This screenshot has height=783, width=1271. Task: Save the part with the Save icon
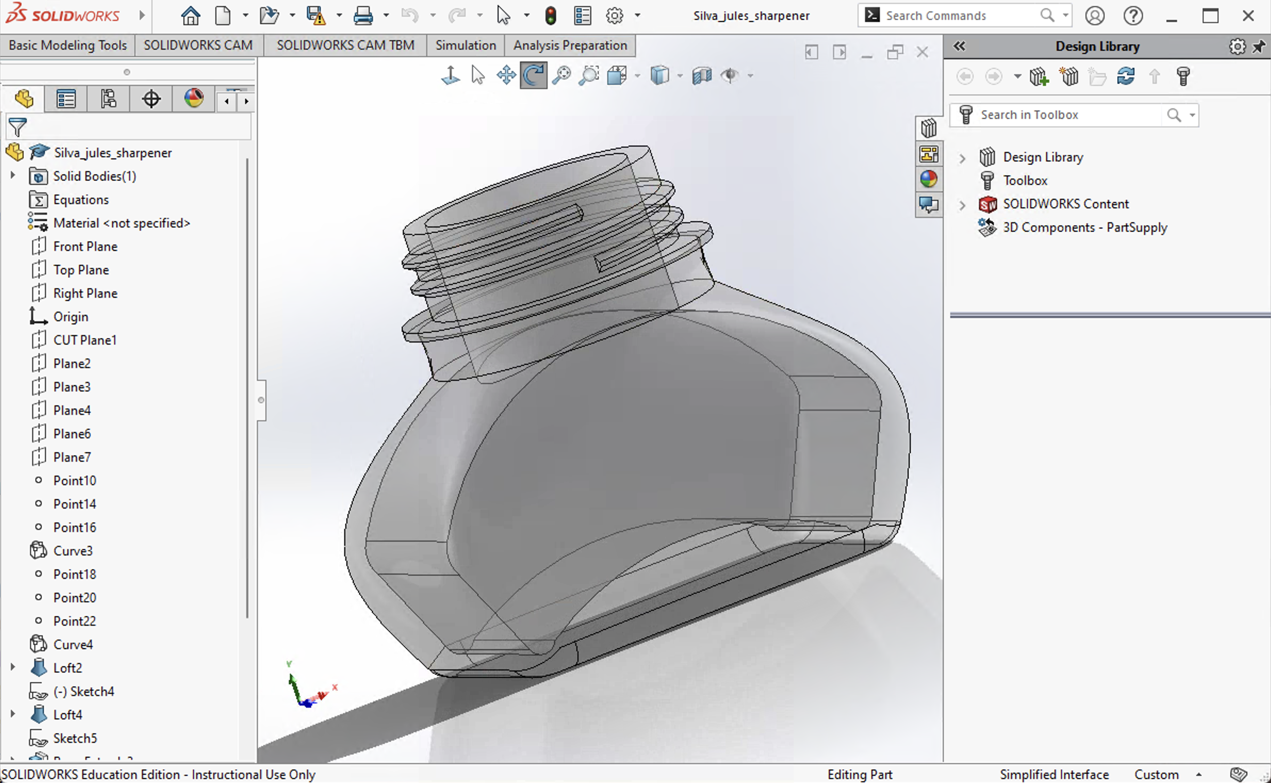click(315, 15)
